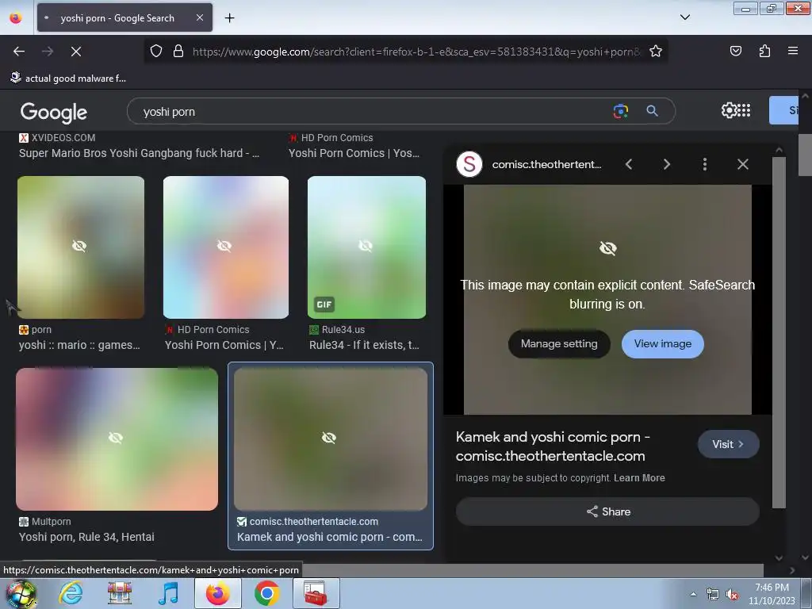Close the image preview panel
This screenshot has width=812, height=609.
[742, 165]
